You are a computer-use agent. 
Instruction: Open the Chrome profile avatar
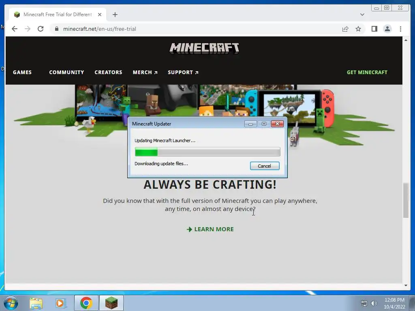[387, 29]
